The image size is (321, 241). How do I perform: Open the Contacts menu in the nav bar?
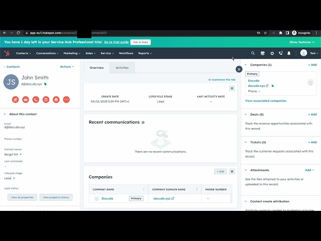(x=24, y=53)
